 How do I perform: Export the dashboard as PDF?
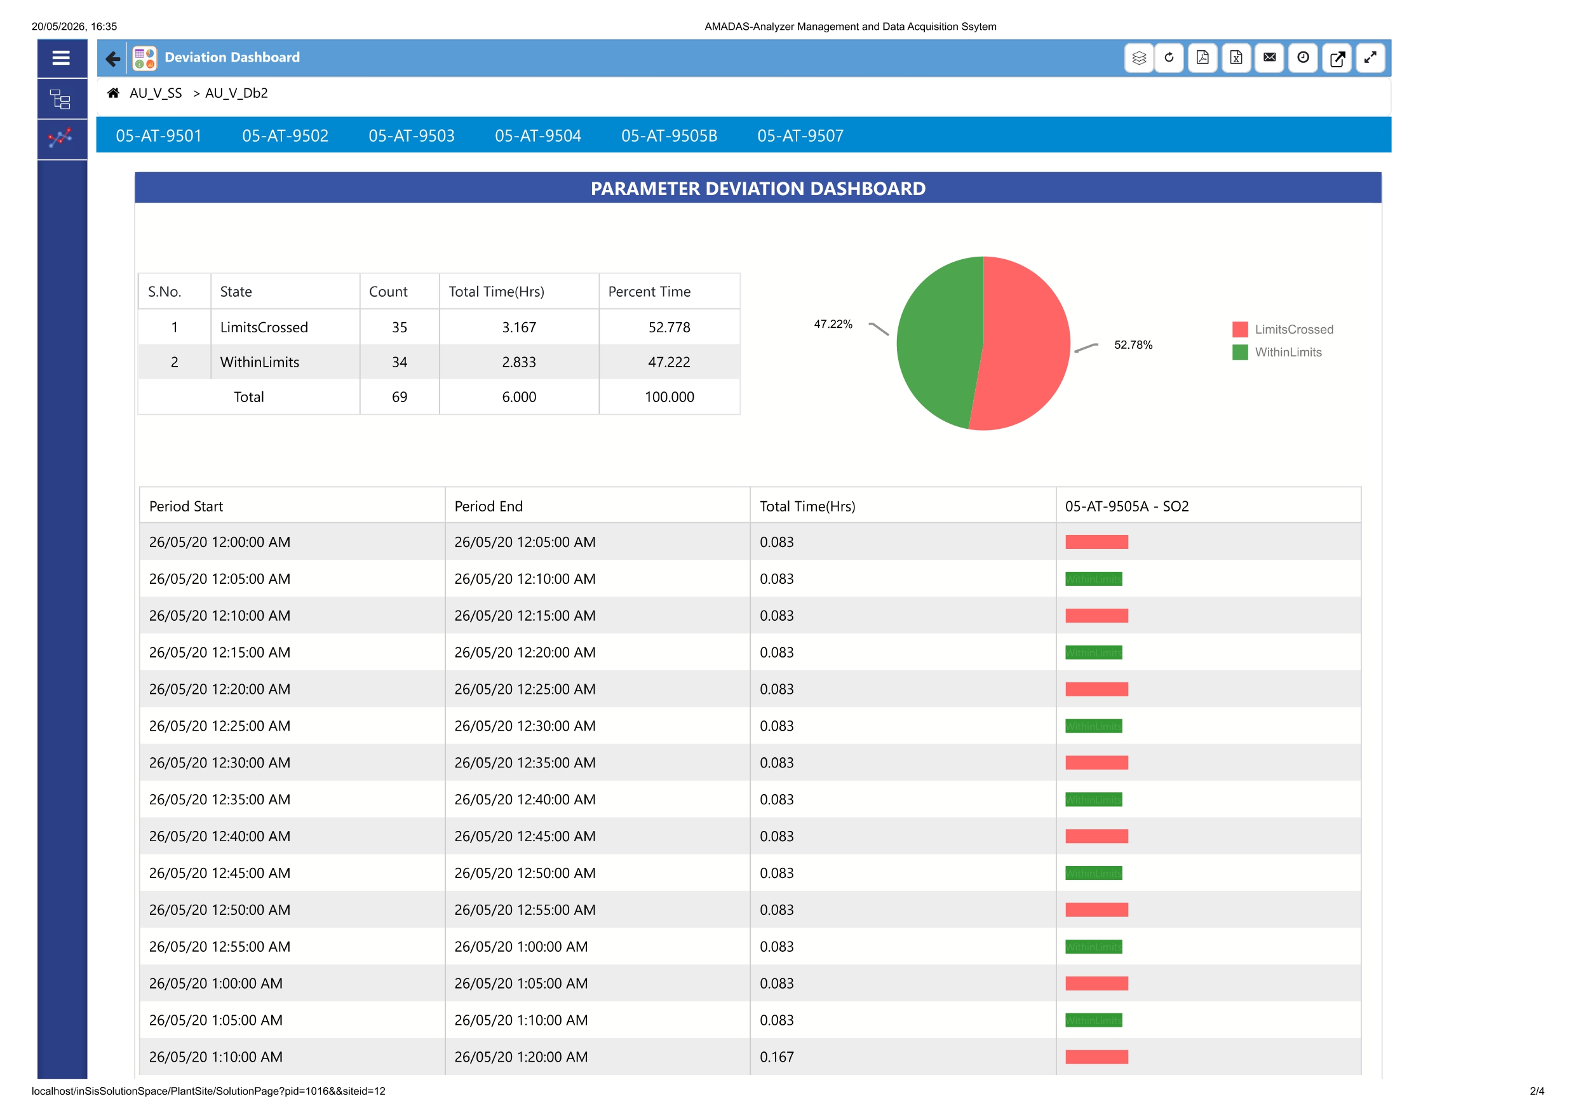coord(1202,58)
